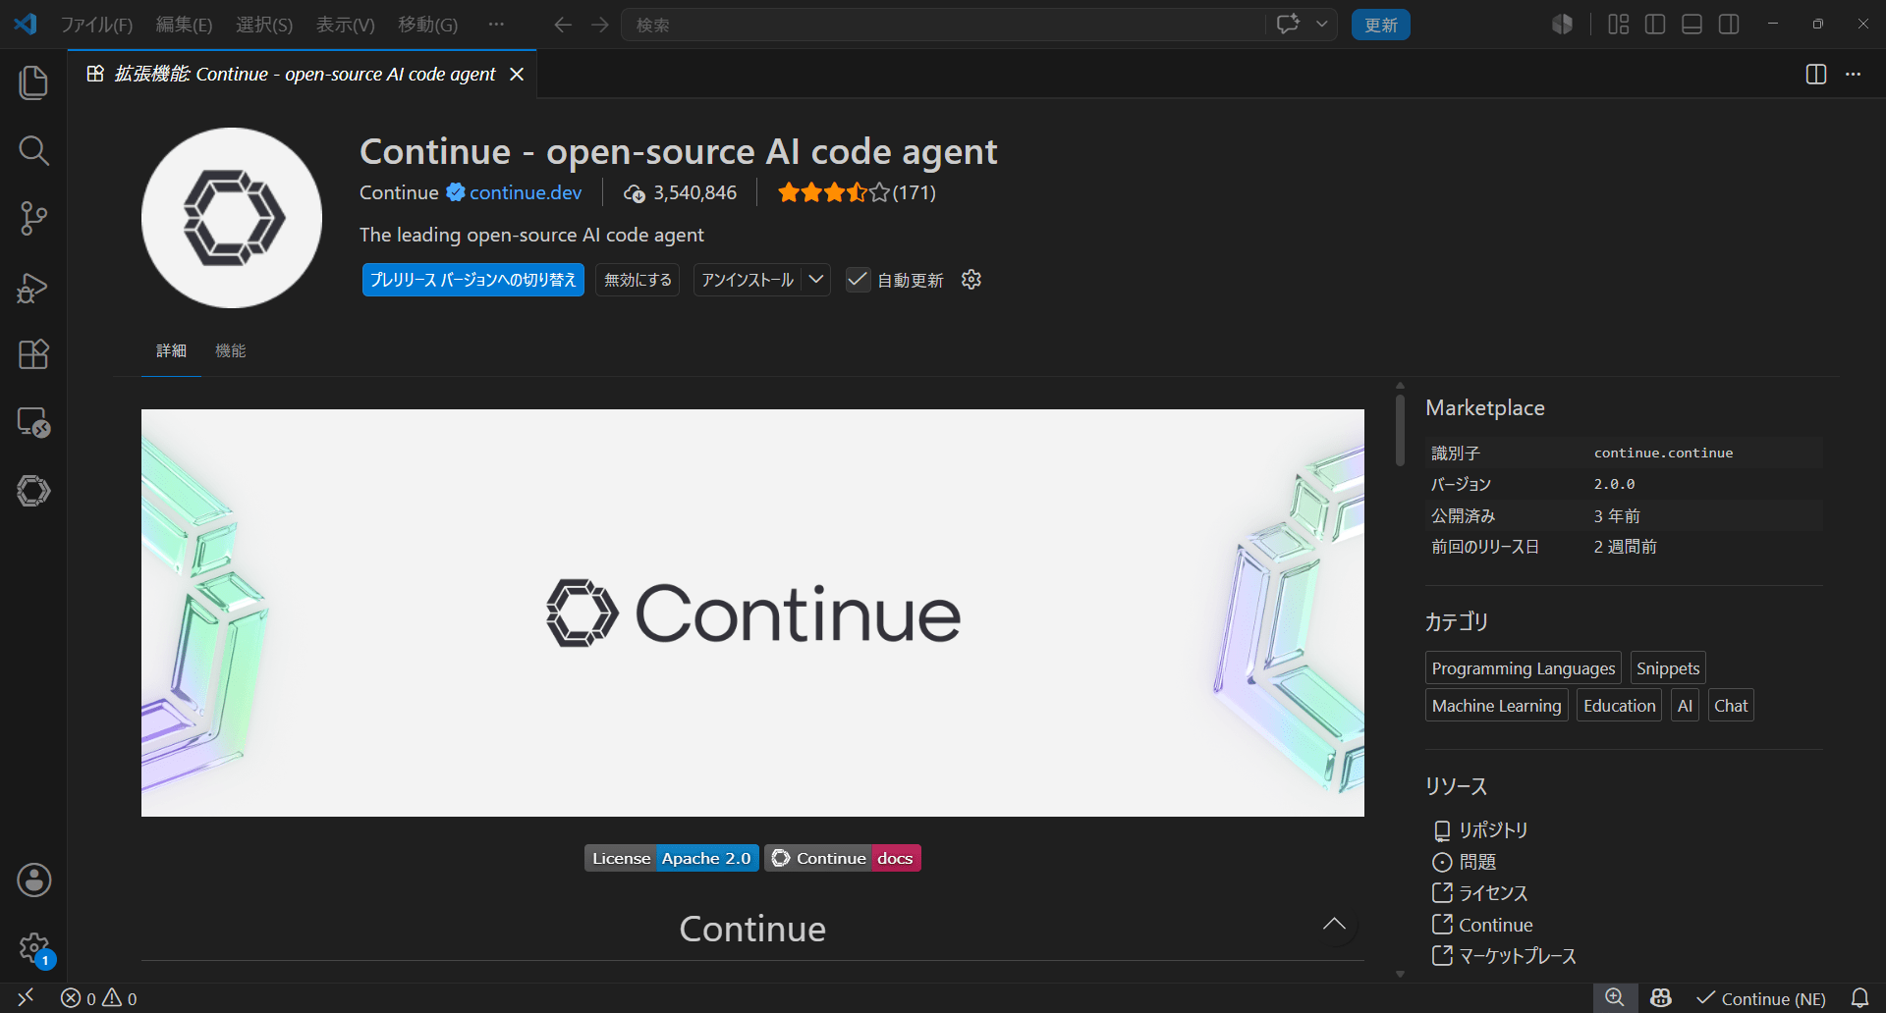Toggle the 自動更新 checkbox
1886x1013 pixels.
tap(858, 280)
